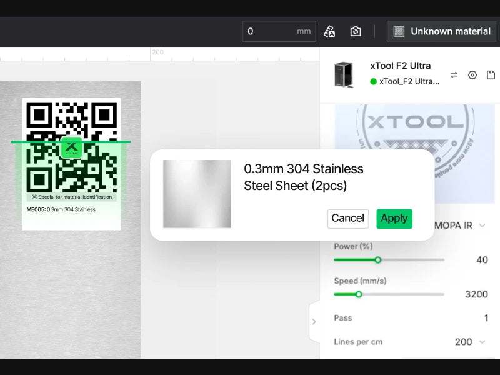Click the thickness input field showing 0 mm
Viewport: 500px width, 375px height.
click(279, 31)
